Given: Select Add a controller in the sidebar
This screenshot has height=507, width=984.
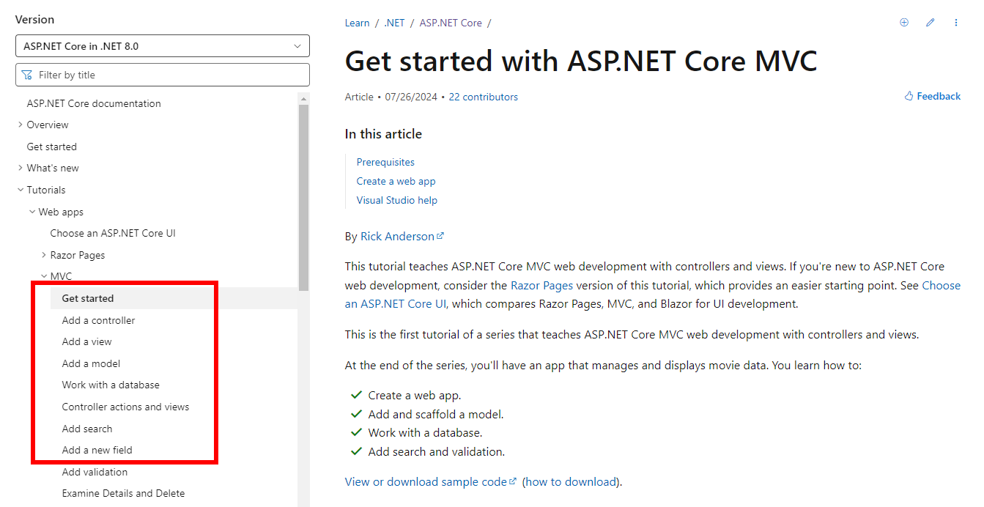Looking at the screenshot, I should (x=98, y=320).
